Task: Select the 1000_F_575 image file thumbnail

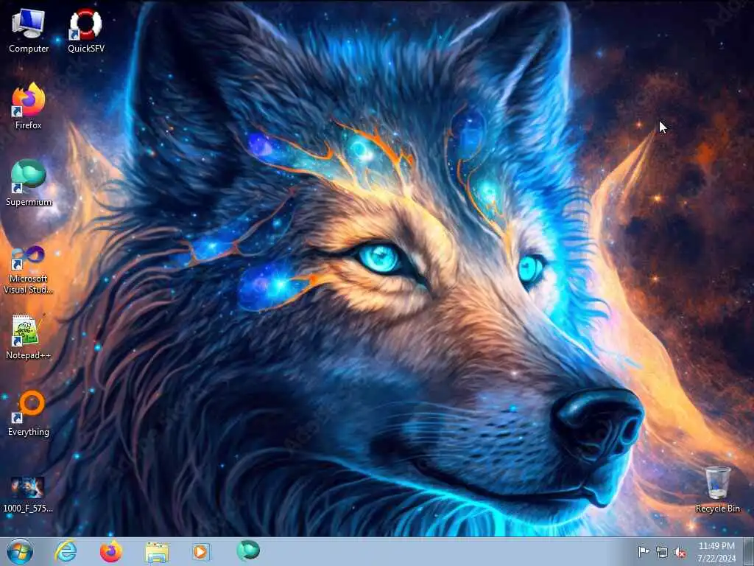Action: tap(28, 495)
